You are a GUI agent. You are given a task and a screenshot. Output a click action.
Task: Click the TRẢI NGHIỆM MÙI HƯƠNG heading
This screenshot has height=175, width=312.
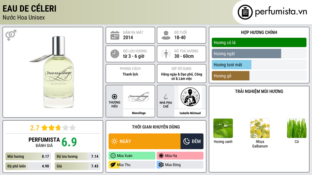259,91
